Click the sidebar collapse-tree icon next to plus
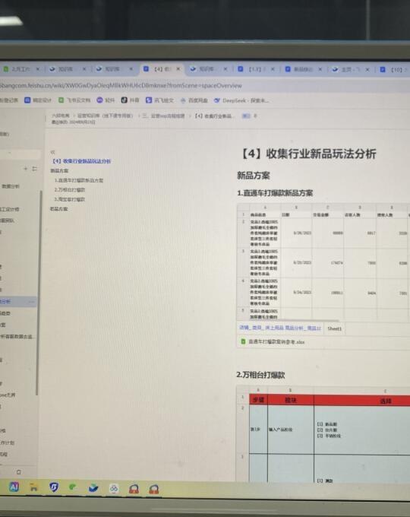The image size is (410, 517). [x=35, y=169]
